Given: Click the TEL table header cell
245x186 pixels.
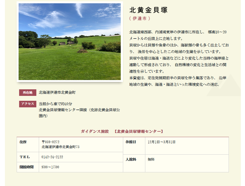Looking at the screenshot, I should pyautogui.click(x=28, y=157).
